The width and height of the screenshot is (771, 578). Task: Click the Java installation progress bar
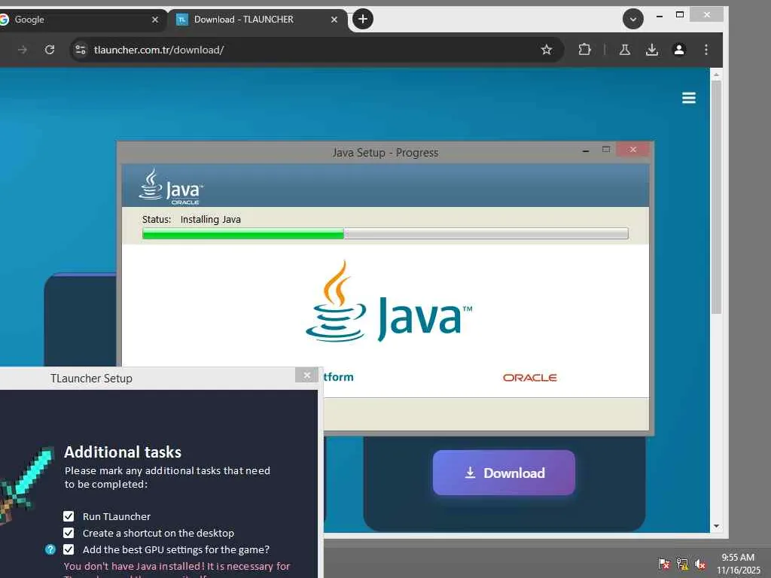(x=385, y=233)
